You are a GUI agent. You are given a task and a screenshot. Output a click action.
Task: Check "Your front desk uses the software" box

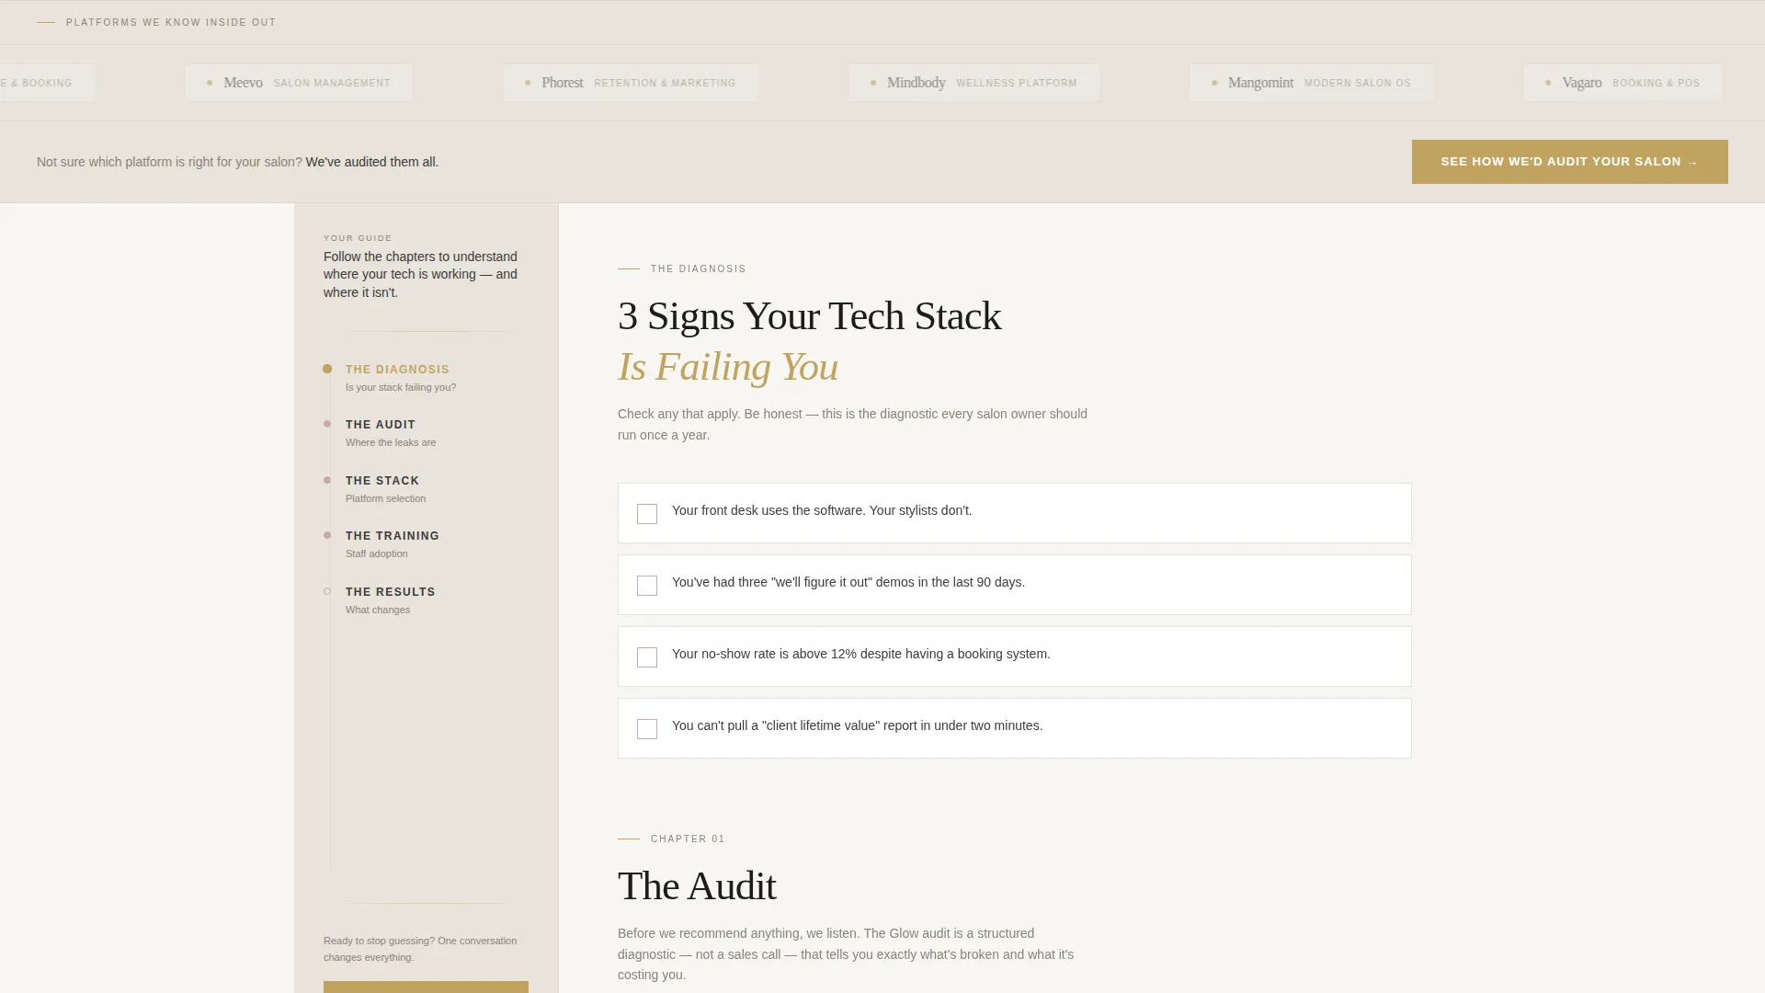pos(647,514)
